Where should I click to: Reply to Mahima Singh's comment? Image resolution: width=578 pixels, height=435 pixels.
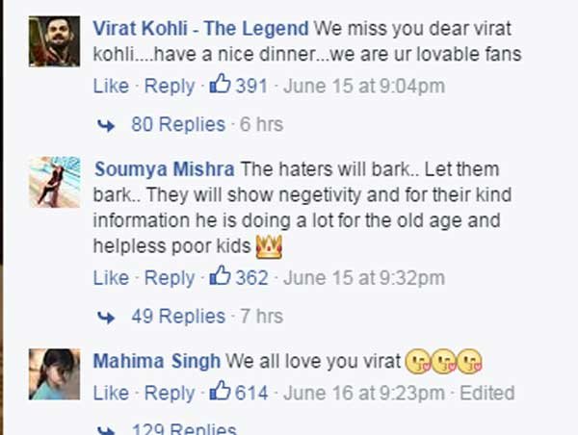click(x=170, y=394)
